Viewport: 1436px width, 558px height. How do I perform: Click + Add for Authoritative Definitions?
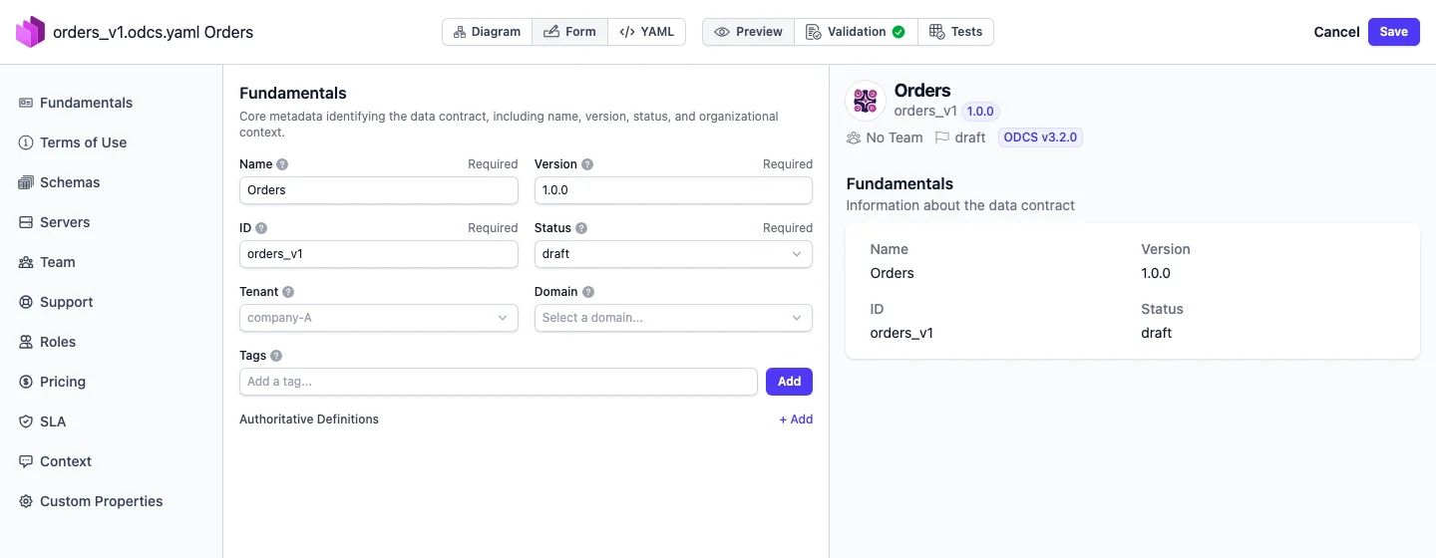[796, 419]
